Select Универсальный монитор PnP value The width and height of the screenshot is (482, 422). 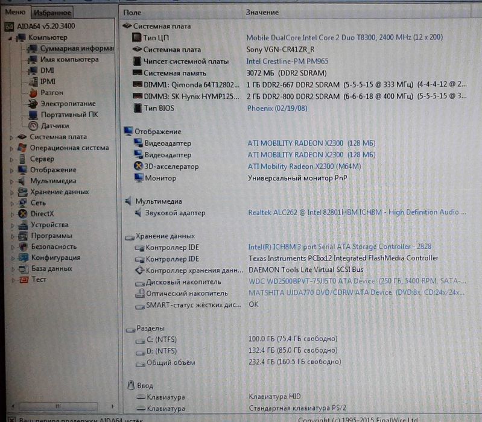297,178
